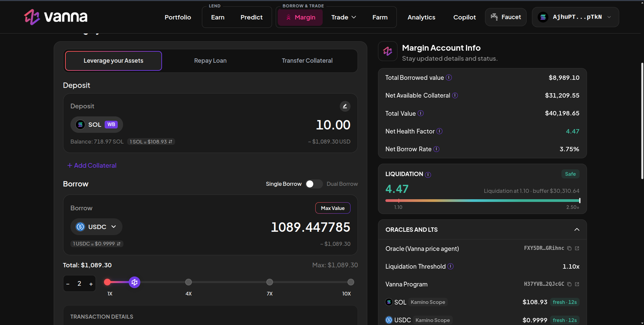The height and width of the screenshot is (325, 644).
Task: Decrease leverage with the minus button
Action: pyautogui.click(x=68, y=284)
